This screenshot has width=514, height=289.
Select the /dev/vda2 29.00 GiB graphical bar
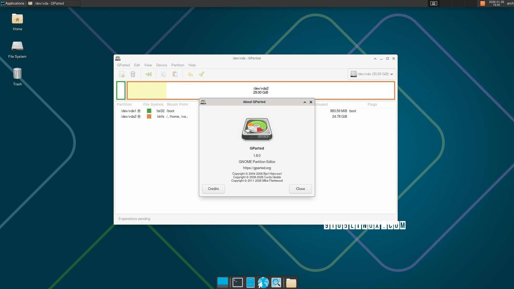(260, 90)
